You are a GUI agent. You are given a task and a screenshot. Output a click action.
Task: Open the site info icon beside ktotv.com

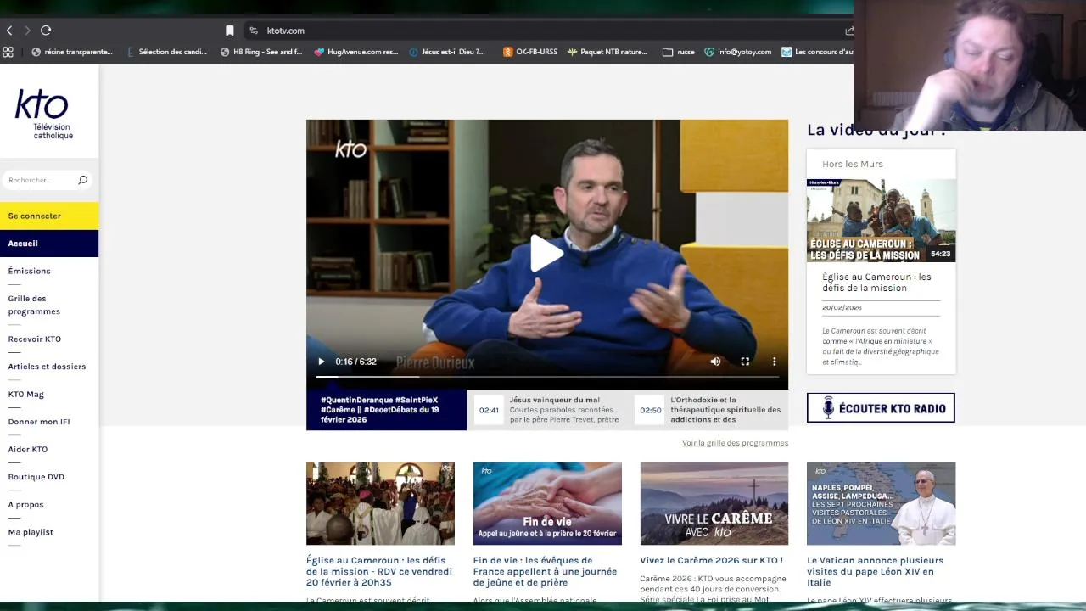(253, 31)
